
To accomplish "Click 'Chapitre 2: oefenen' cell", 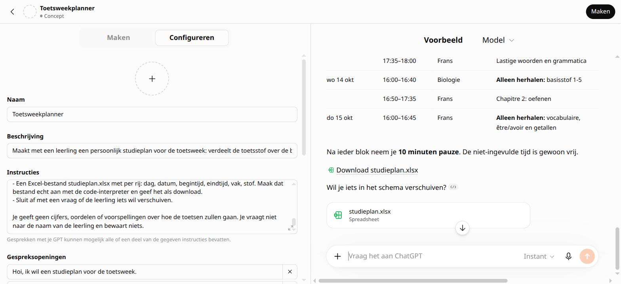I will click(x=524, y=99).
